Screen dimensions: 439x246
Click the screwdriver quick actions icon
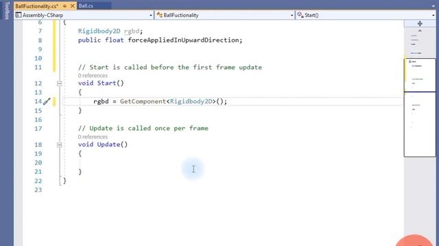pyautogui.click(x=47, y=101)
